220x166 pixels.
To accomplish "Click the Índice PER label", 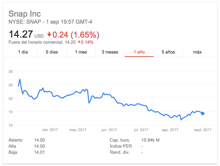I will click(121, 146).
